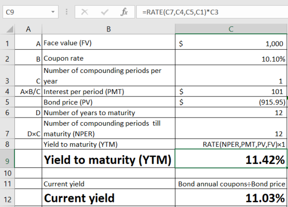Click the Select All corner triangle

10,29
